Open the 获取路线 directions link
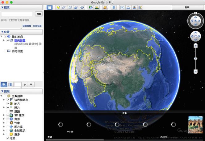Screen dimensions: 205x141 coord(27,26)
